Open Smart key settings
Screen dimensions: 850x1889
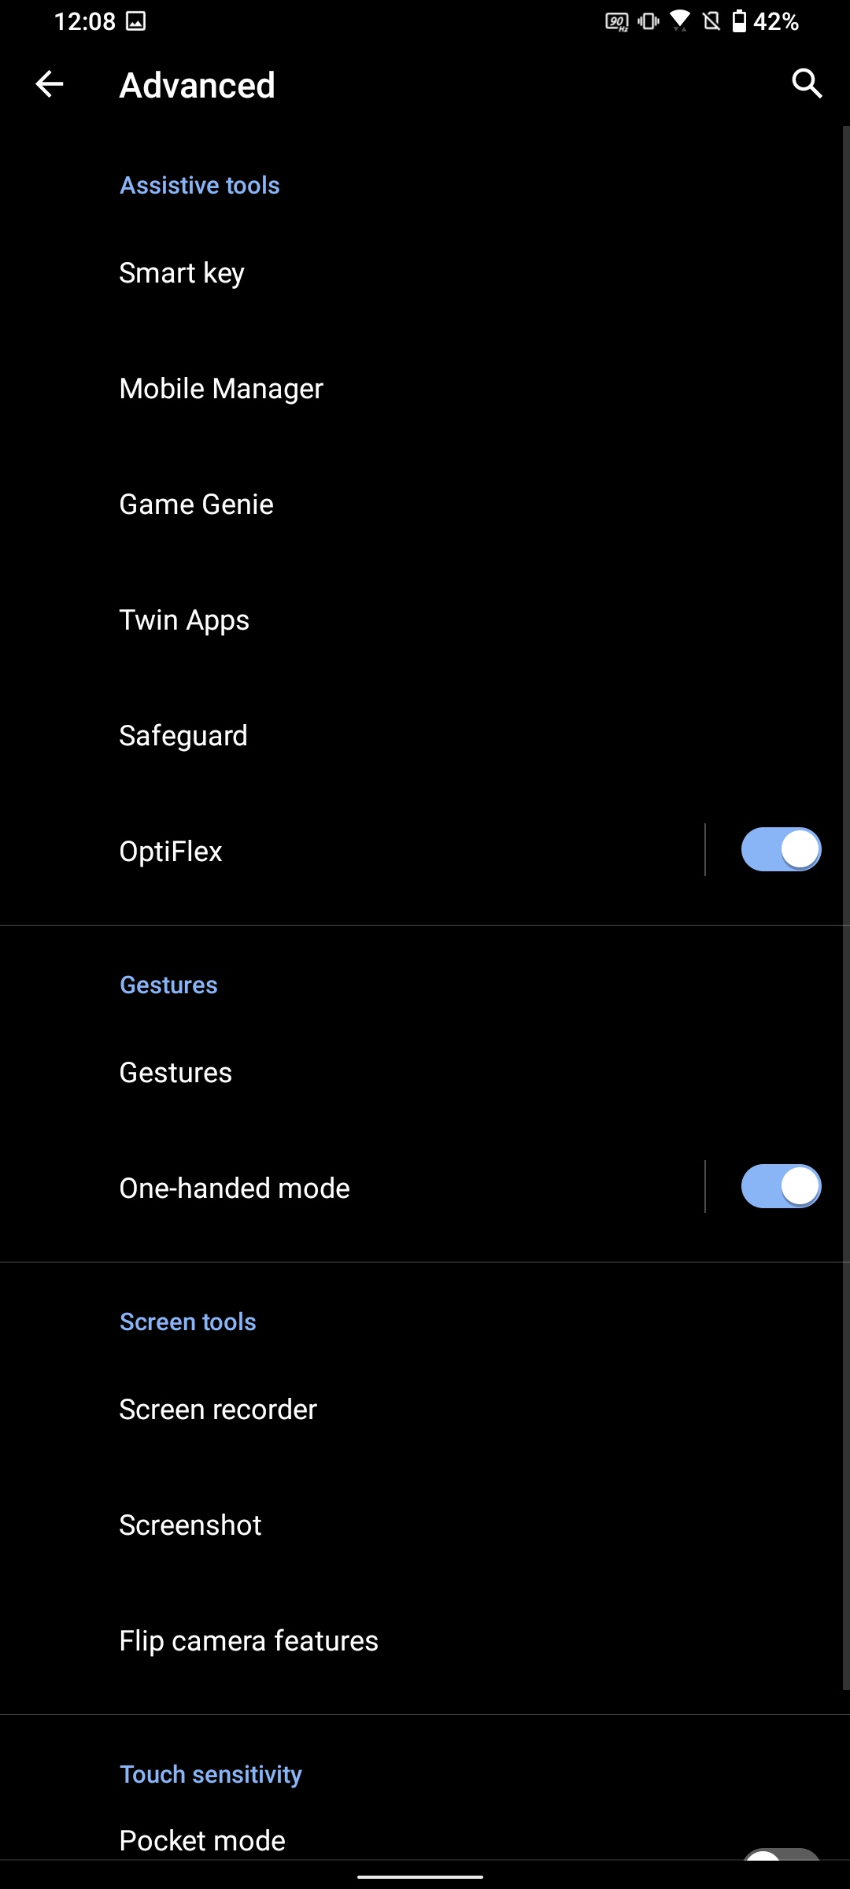click(x=182, y=273)
